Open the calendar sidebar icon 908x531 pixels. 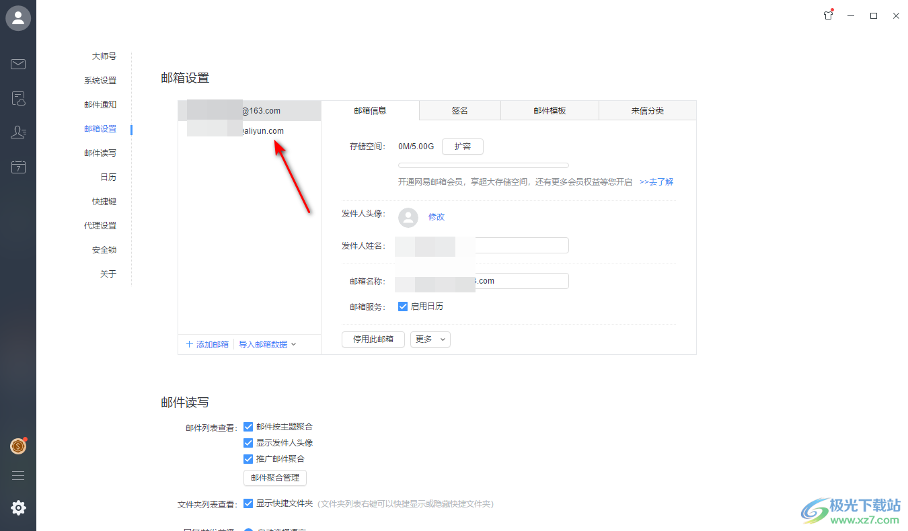point(18,167)
